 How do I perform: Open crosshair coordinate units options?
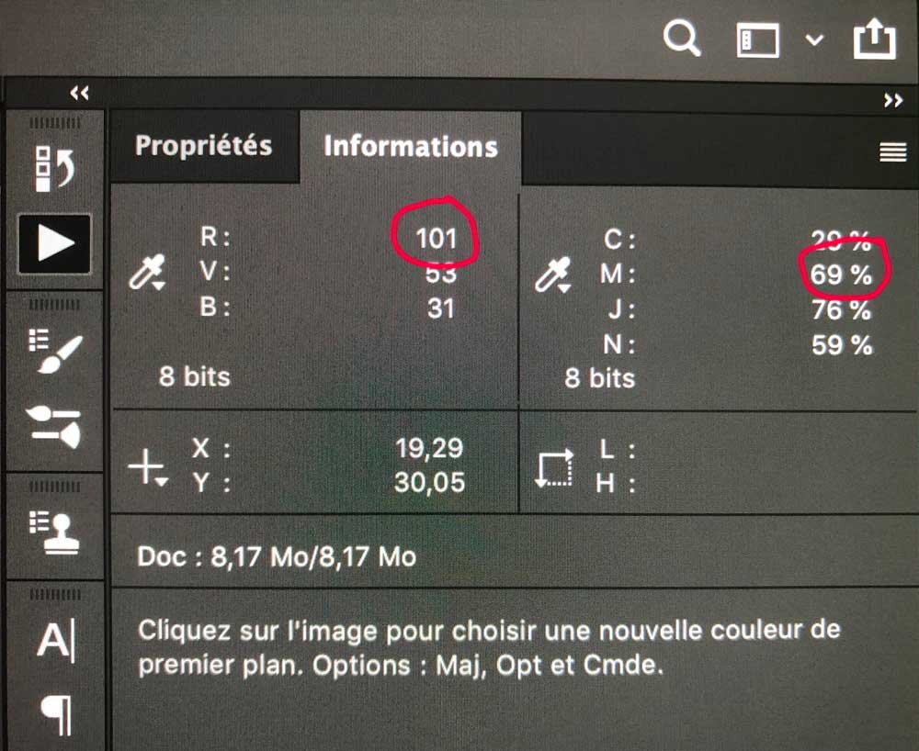pyautogui.click(x=147, y=467)
